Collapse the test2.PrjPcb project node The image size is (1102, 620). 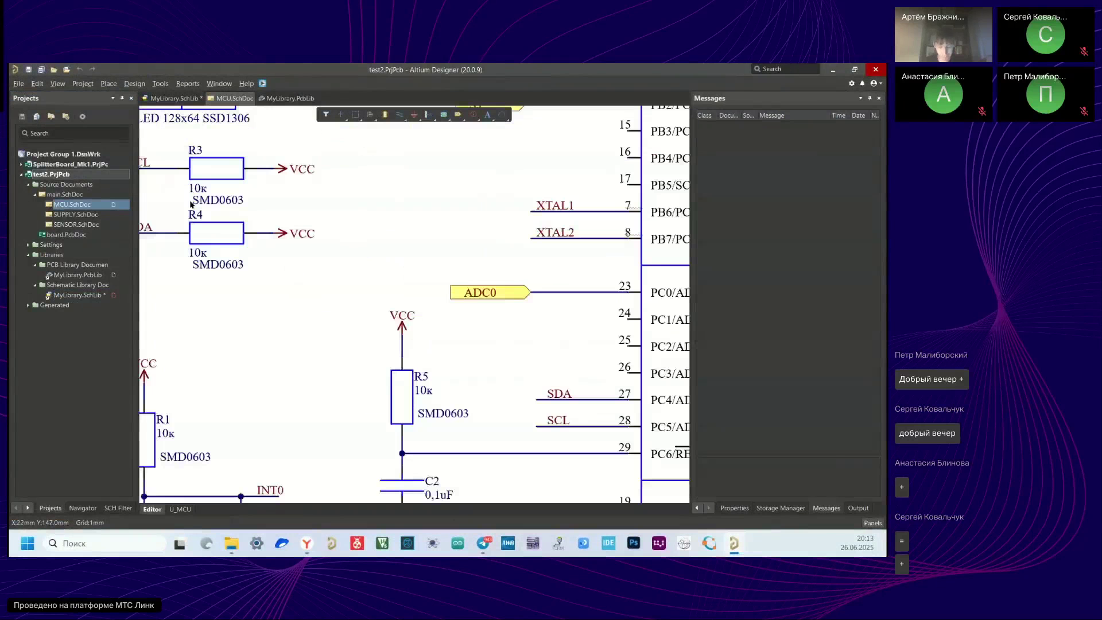point(21,175)
